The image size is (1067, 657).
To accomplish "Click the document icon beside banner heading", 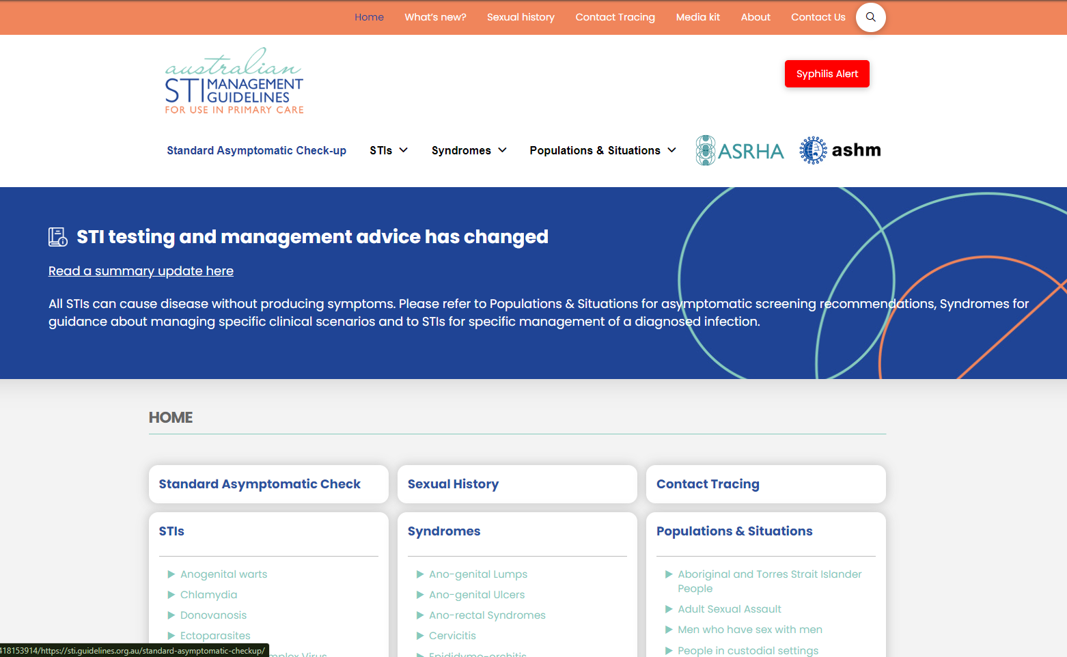I will point(58,237).
